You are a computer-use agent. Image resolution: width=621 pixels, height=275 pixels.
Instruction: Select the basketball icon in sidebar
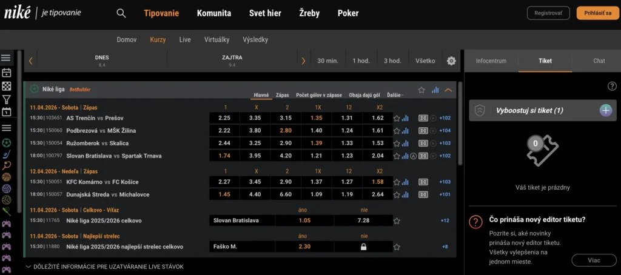7,177
